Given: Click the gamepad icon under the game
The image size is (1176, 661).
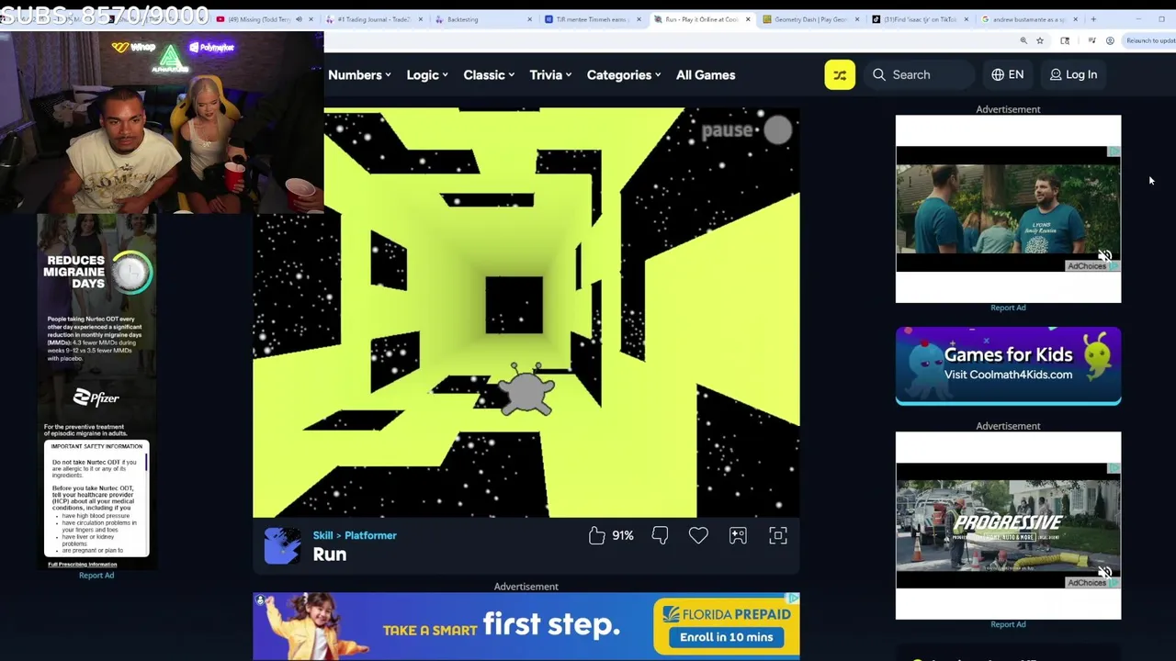Looking at the screenshot, I should [x=738, y=535].
